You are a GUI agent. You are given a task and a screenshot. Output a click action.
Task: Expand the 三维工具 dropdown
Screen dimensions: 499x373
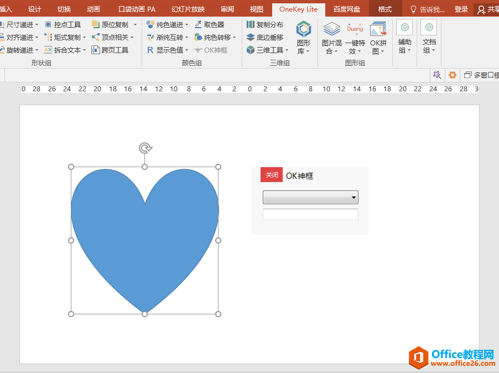point(287,50)
